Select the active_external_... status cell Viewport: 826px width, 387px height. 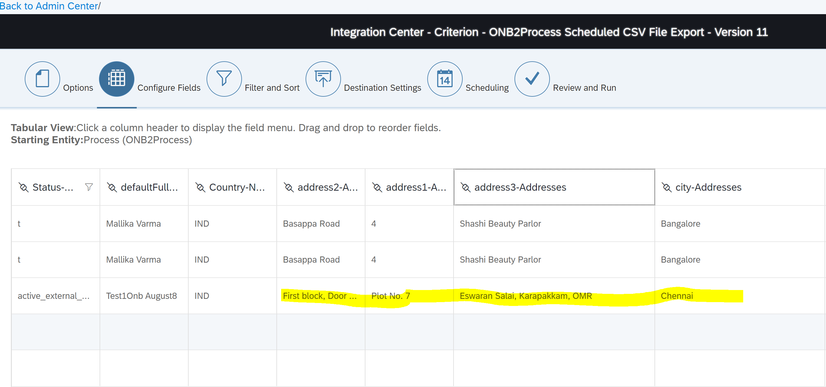click(x=55, y=296)
